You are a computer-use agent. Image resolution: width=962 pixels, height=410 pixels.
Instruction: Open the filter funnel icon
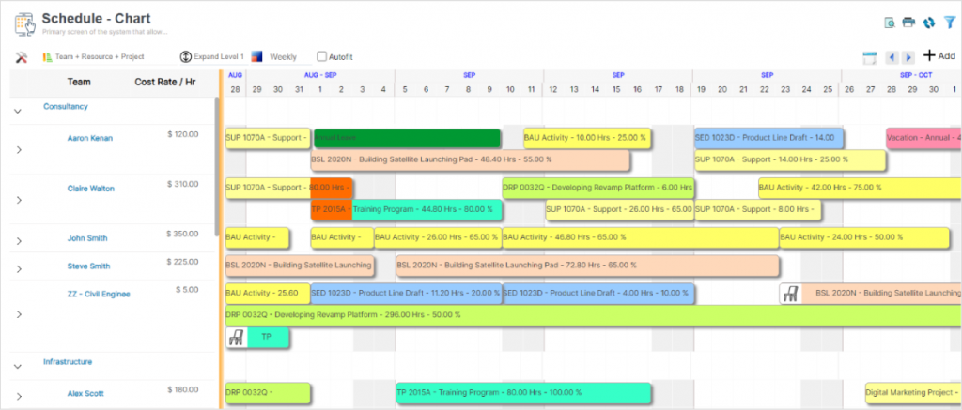[950, 23]
